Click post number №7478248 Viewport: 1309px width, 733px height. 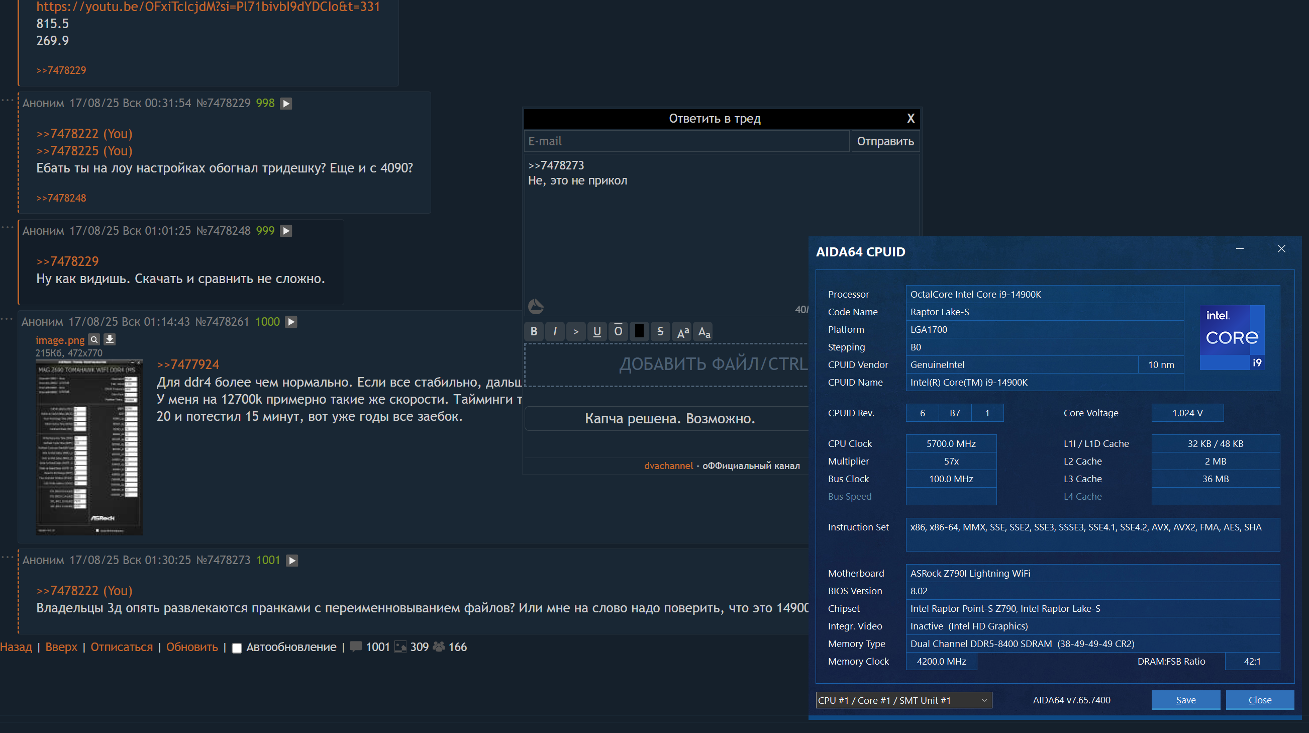(223, 231)
